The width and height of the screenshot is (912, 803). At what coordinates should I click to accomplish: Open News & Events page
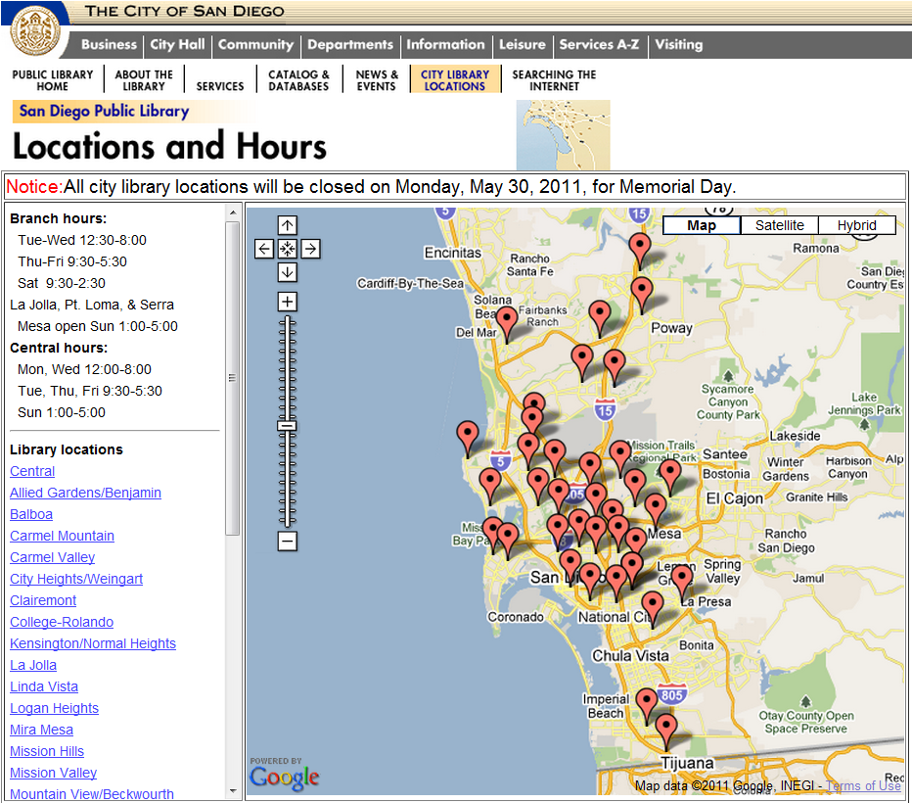coord(377,80)
